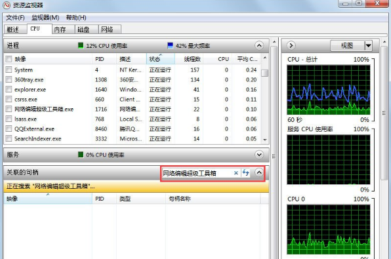Check the System process checkbox
Image resolution: width=391 pixels, height=259 pixels.
coord(9,70)
